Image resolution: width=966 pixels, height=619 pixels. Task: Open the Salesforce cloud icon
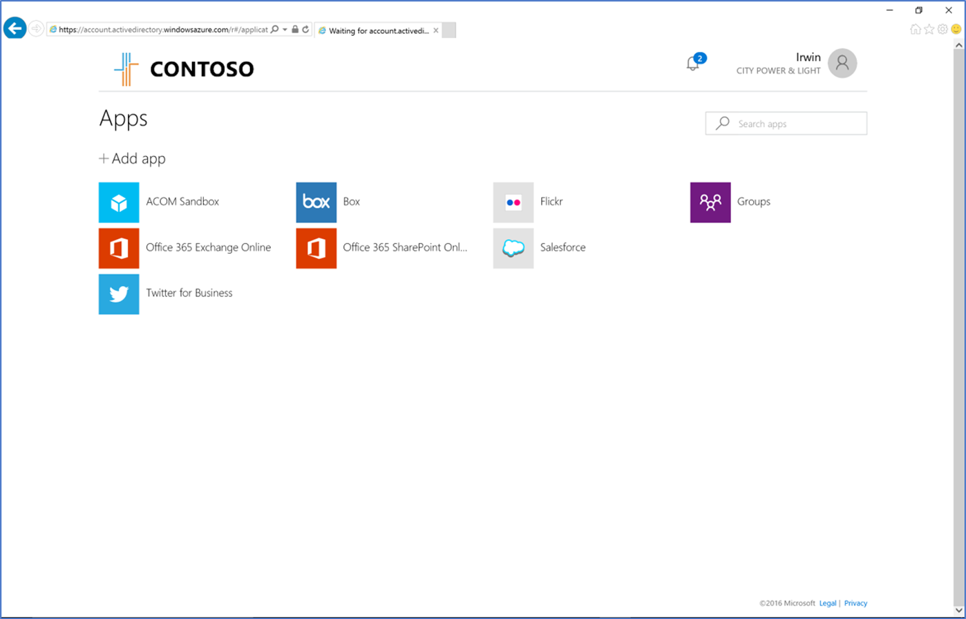(513, 248)
